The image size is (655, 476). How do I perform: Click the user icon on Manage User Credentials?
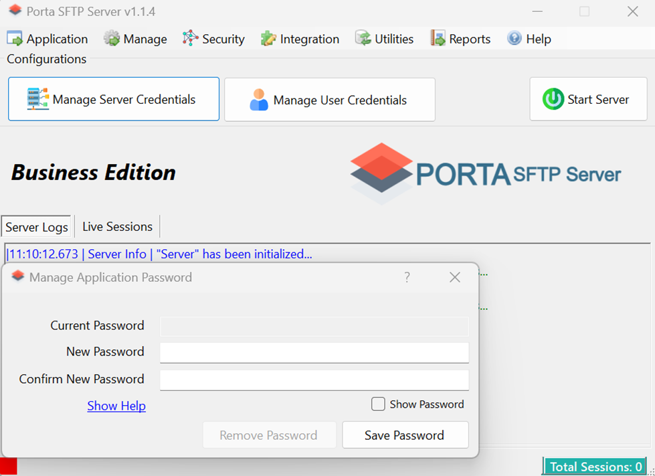click(x=260, y=99)
